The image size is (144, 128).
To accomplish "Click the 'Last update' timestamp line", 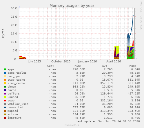I will [107, 121].
